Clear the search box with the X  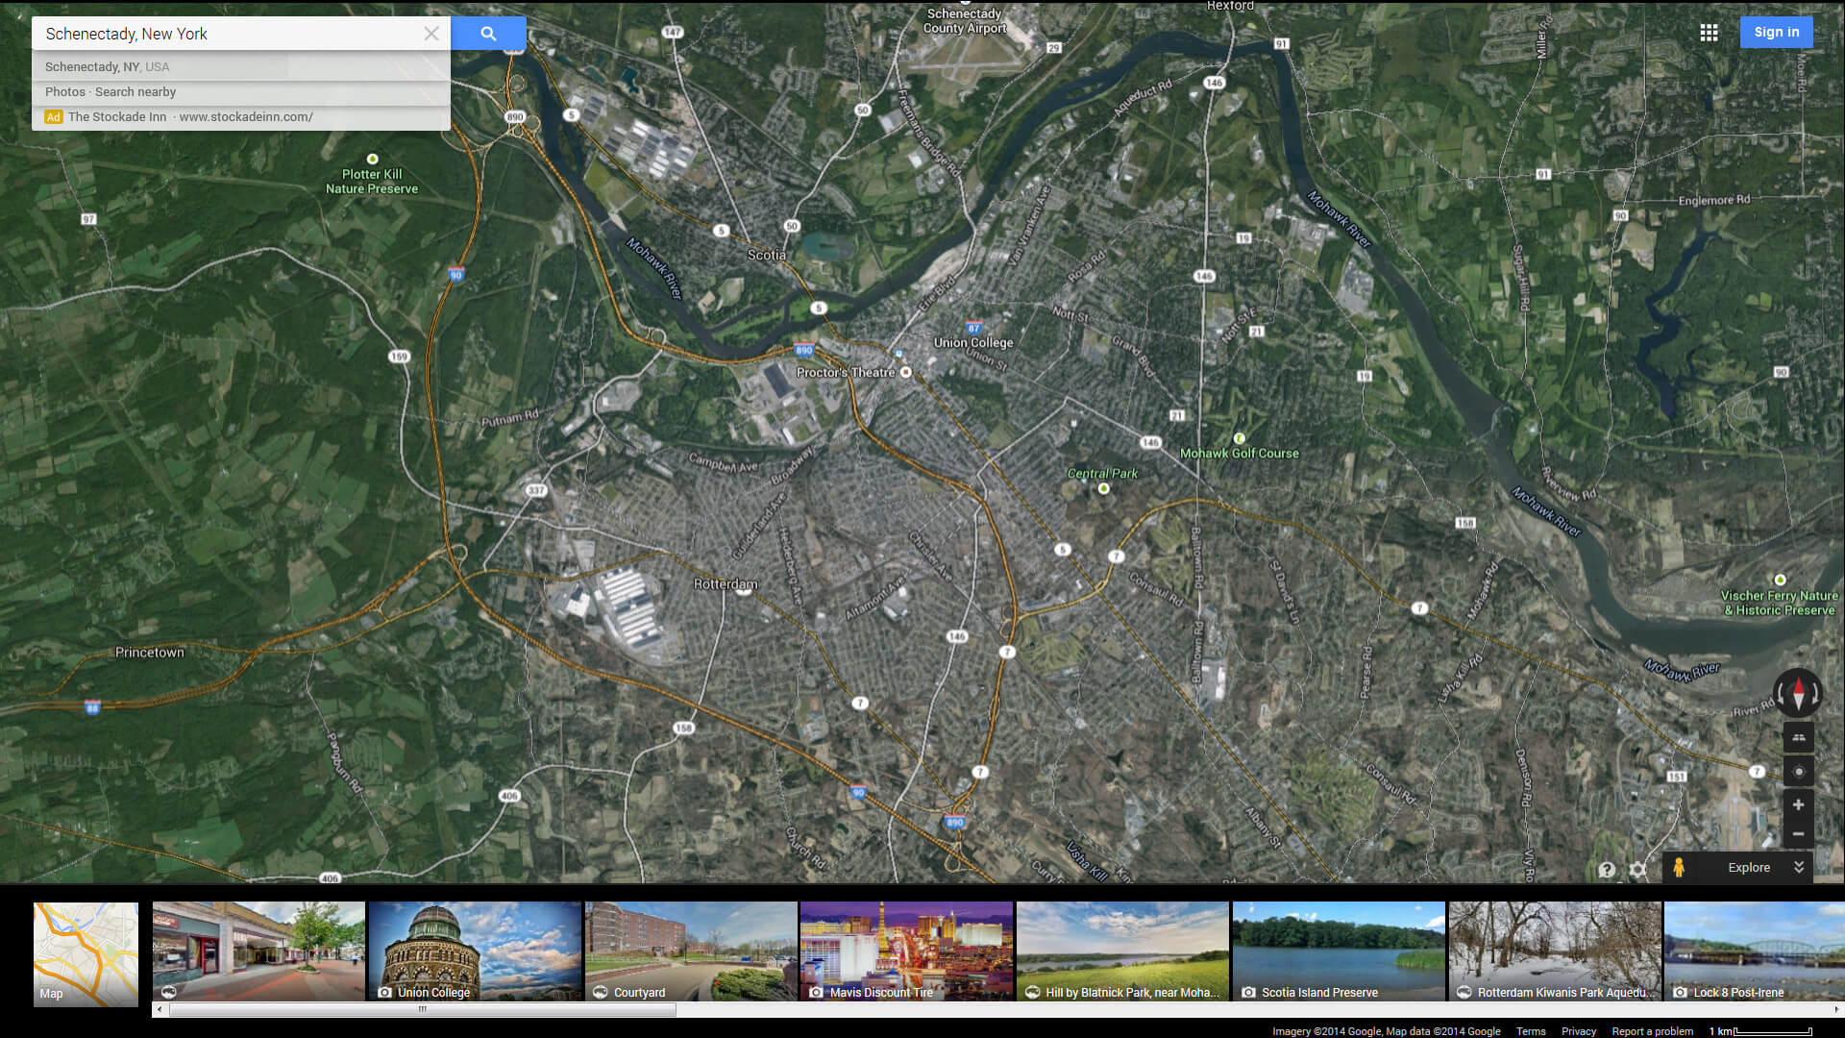click(x=431, y=34)
